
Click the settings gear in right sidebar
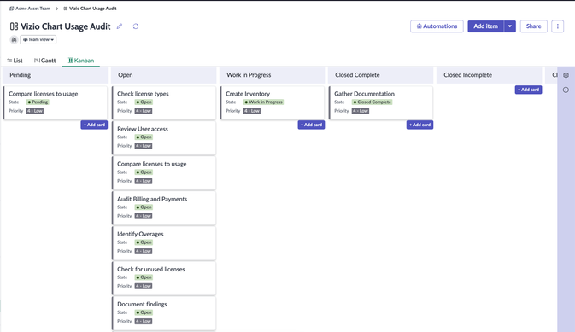point(566,75)
